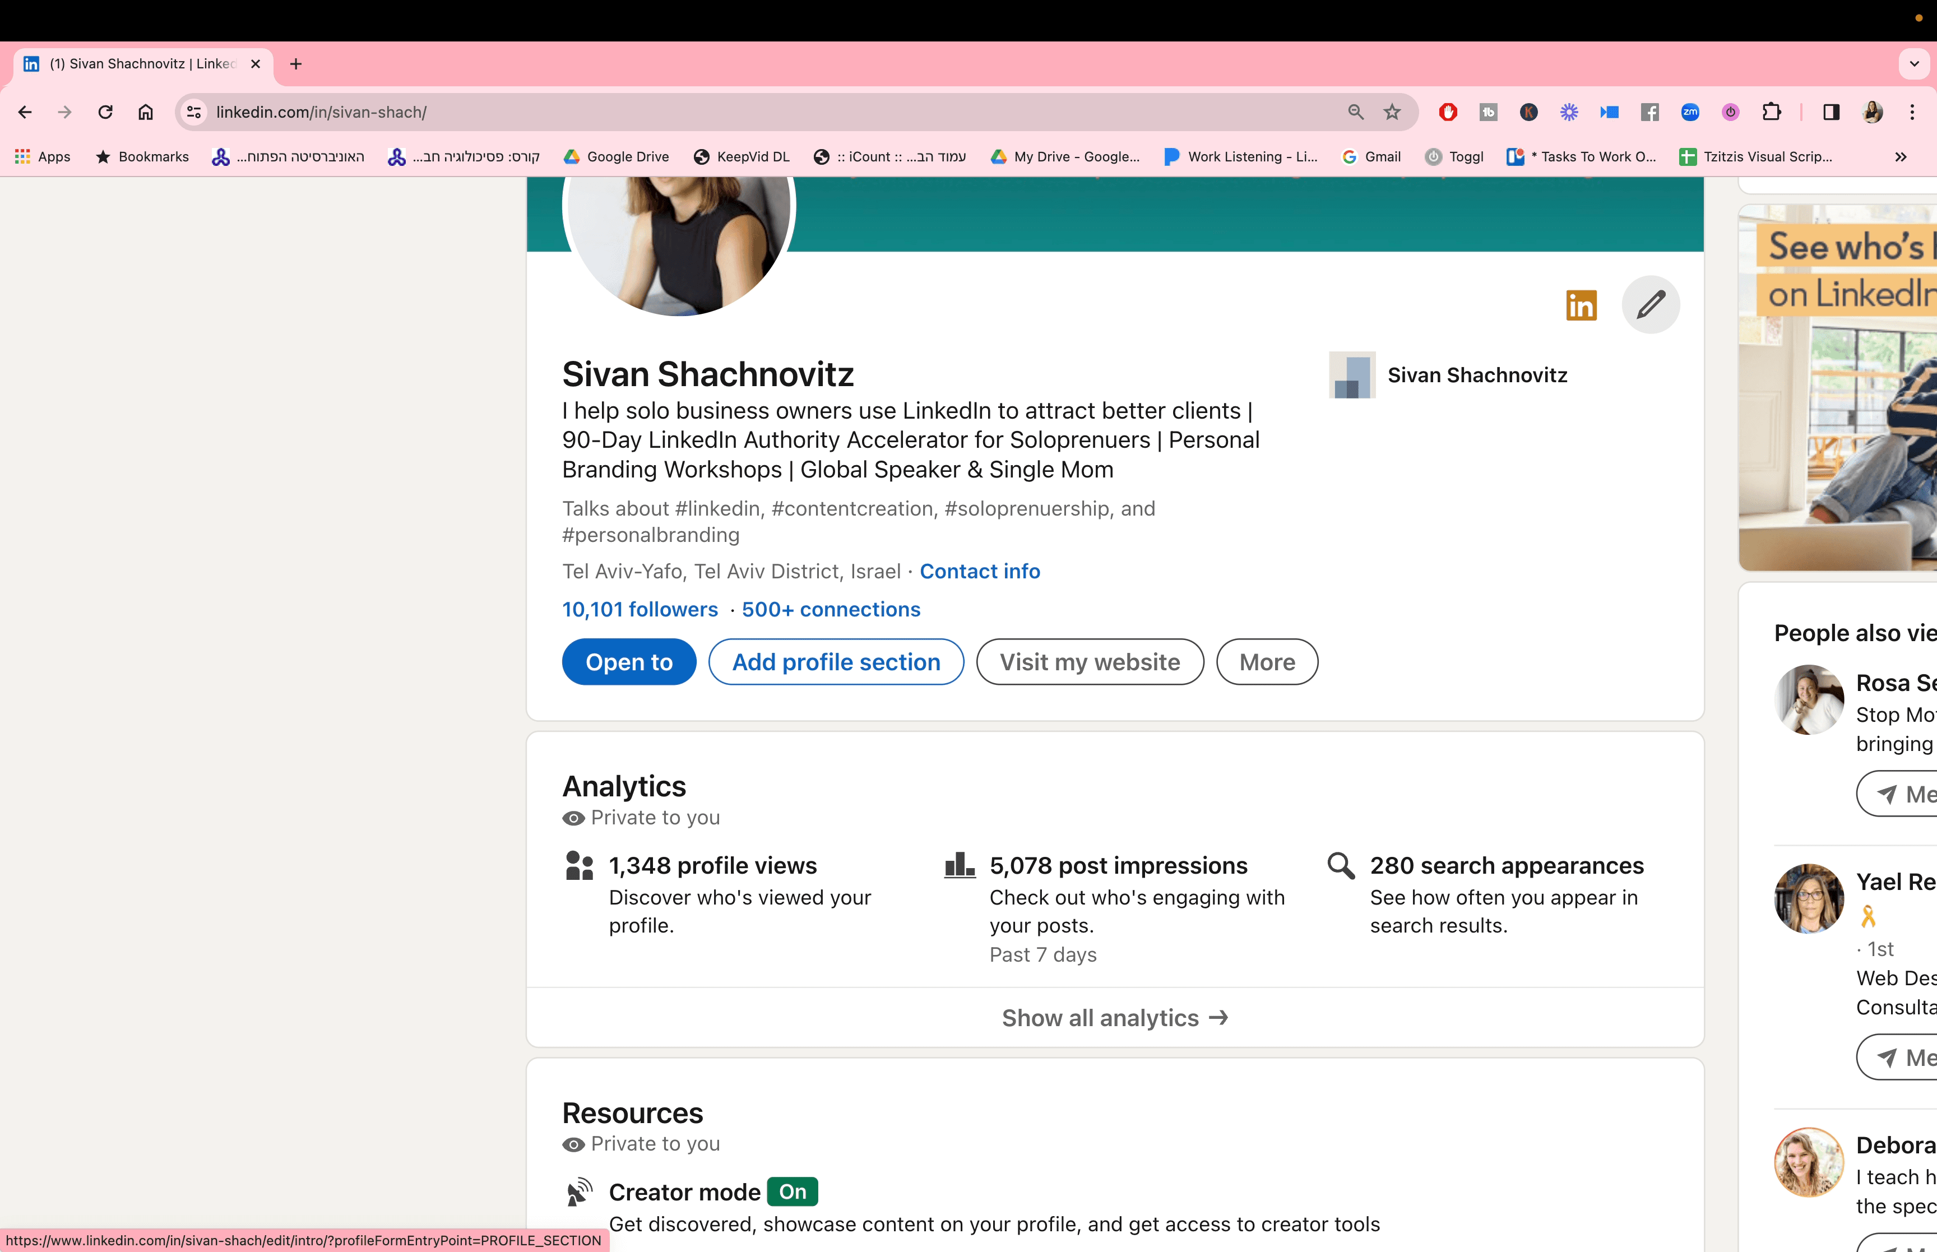The width and height of the screenshot is (1937, 1252).
Task: Click the zoom magnifier icon in the address bar
Action: click(1355, 112)
